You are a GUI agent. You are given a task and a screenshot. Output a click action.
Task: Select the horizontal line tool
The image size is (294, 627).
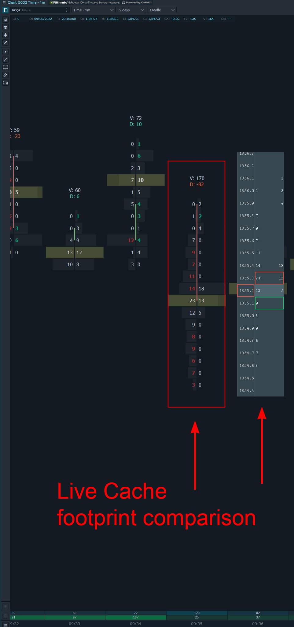[6, 52]
